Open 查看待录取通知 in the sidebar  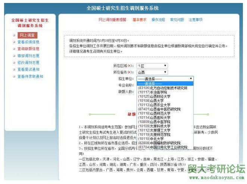pyautogui.click(x=30, y=76)
